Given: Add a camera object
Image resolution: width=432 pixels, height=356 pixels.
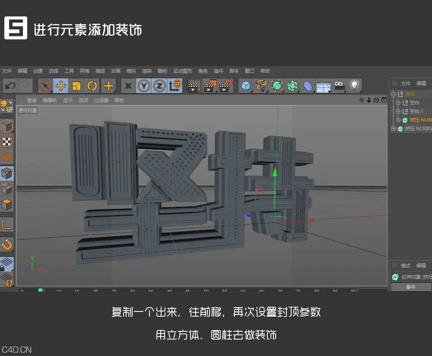Looking at the screenshot, I should click(x=339, y=86).
